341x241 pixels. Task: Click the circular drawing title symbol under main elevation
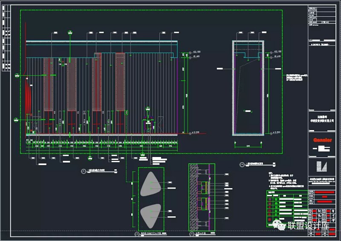[x=84, y=171]
